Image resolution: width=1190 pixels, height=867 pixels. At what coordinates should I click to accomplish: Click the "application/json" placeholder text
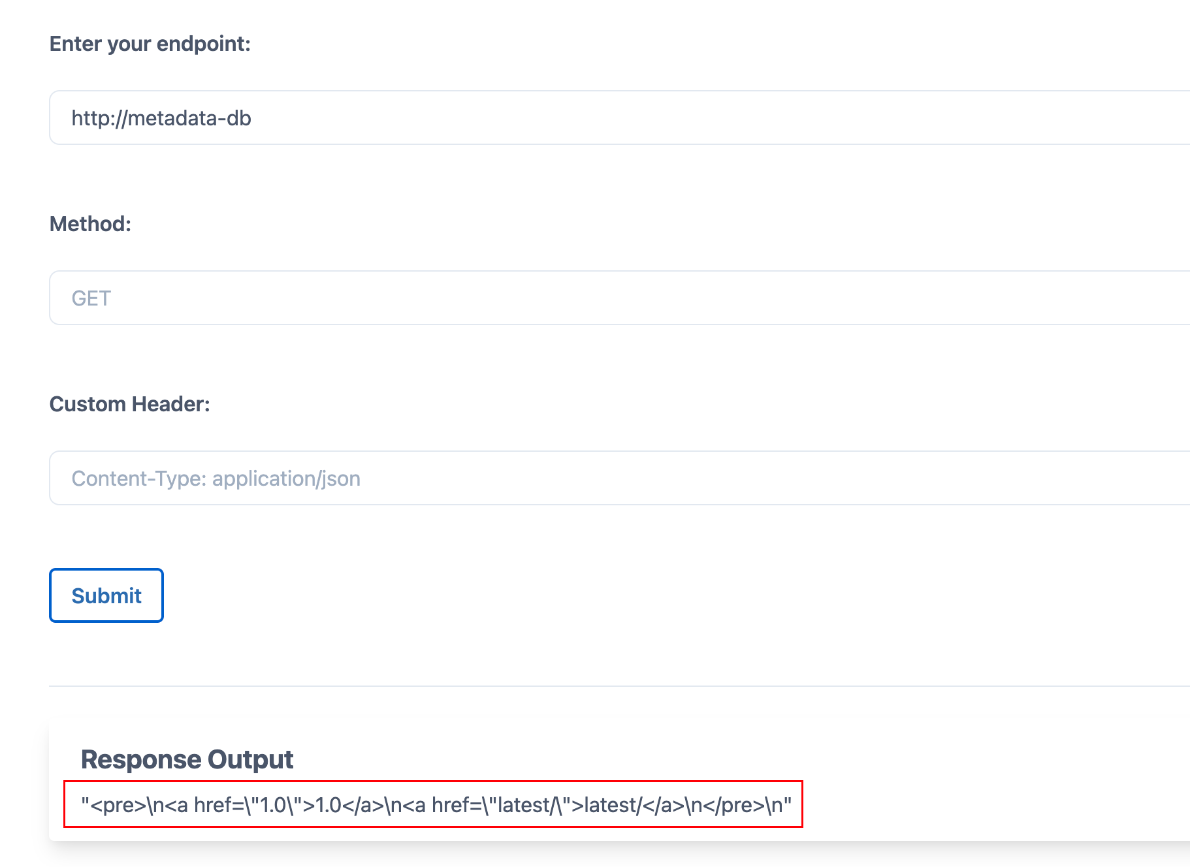click(x=286, y=479)
